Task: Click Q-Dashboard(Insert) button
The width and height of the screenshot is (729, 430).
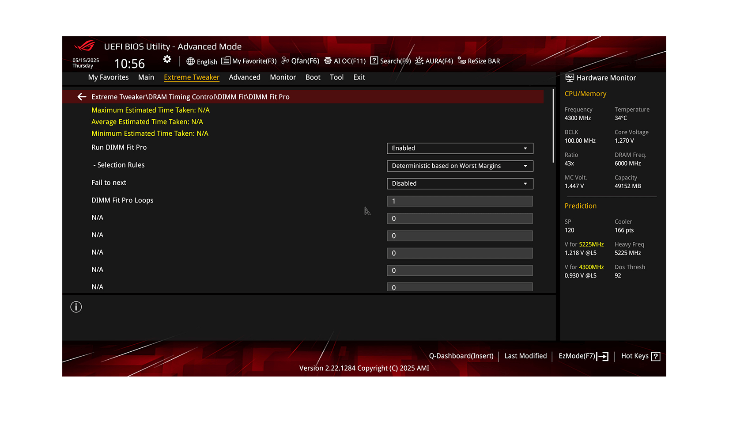Action: (x=461, y=356)
